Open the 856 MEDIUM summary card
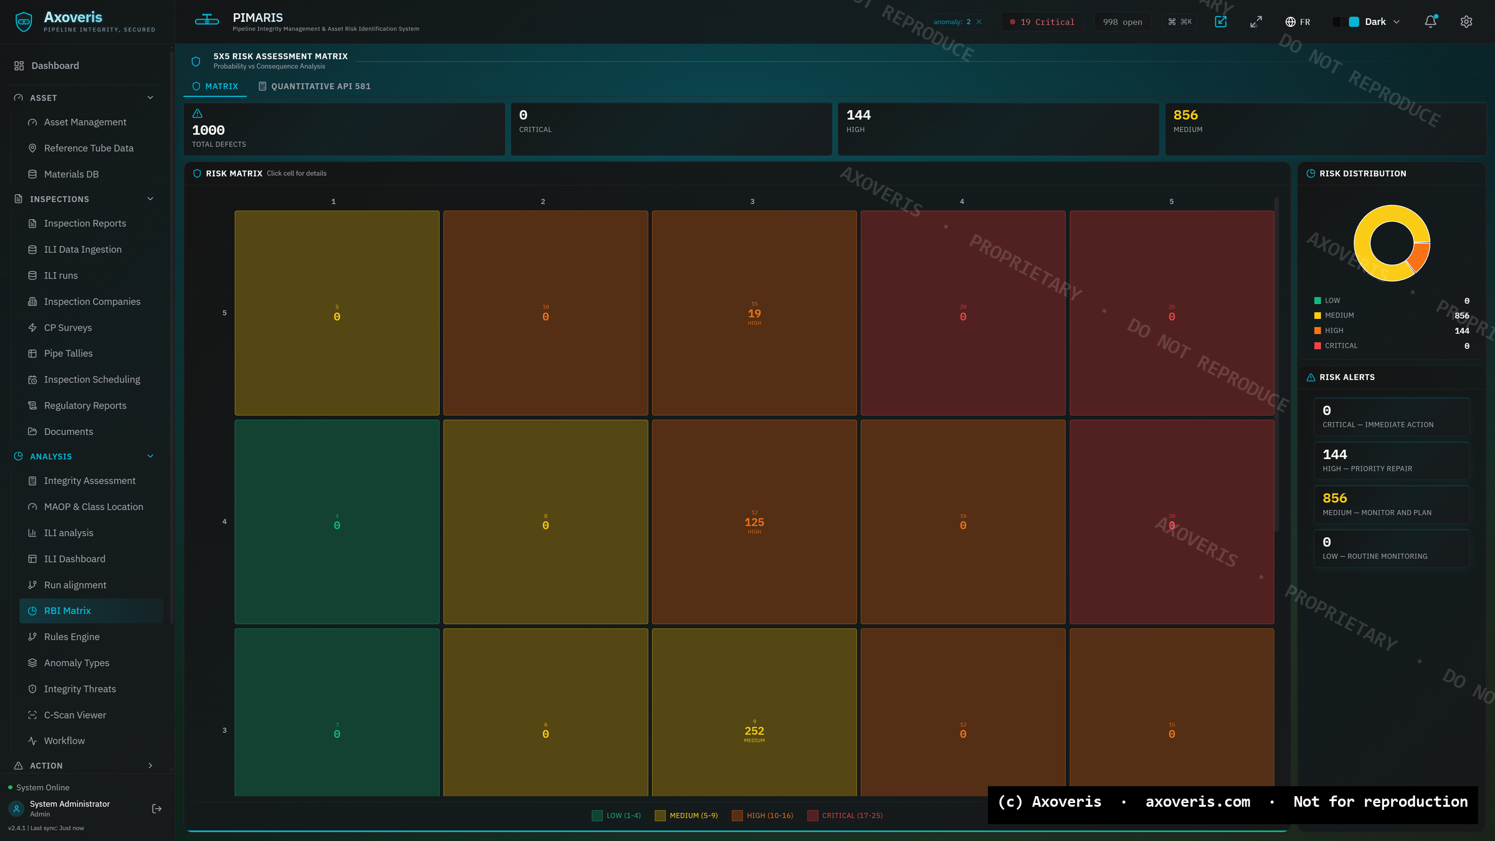This screenshot has width=1495, height=841. (x=1325, y=129)
